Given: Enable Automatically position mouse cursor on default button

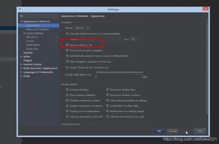Looking at the screenshot, I should click(67, 56).
